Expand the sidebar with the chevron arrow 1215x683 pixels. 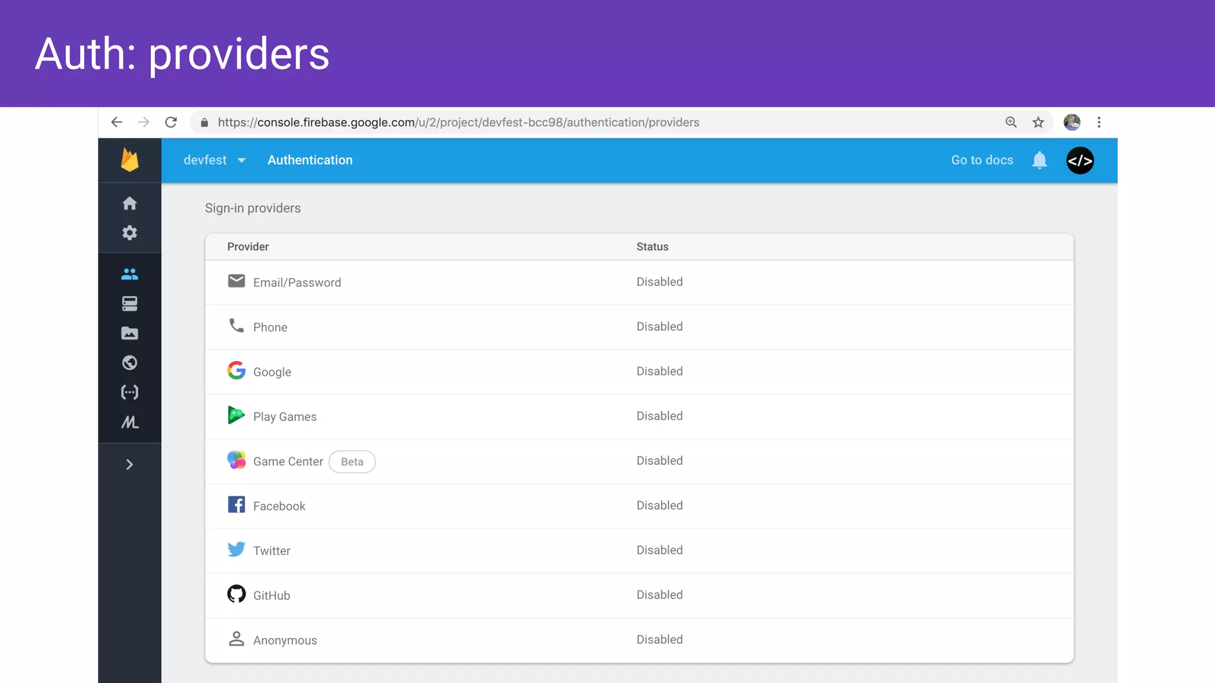129,464
